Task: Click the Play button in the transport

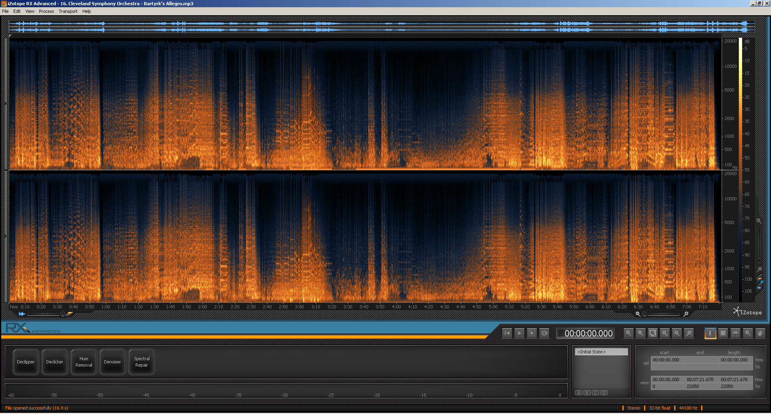Action: pyautogui.click(x=519, y=333)
